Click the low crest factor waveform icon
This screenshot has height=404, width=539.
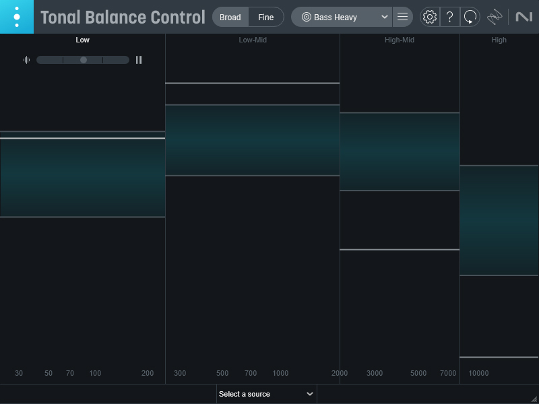click(x=26, y=60)
